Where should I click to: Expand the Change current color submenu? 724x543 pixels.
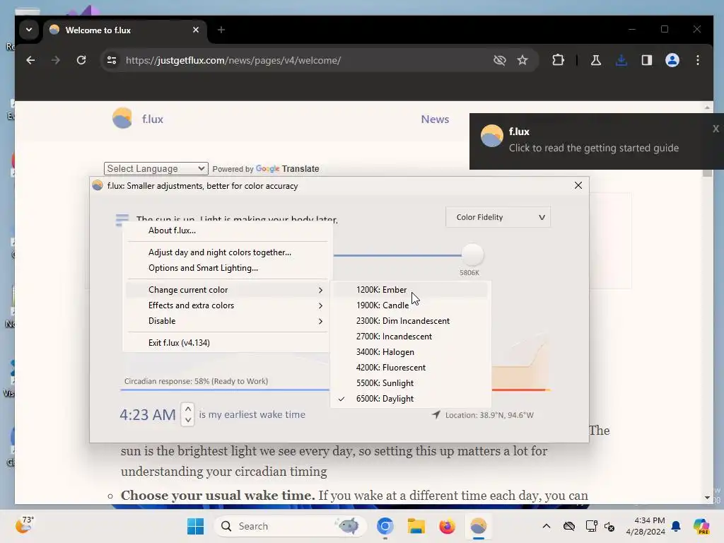[x=227, y=289]
